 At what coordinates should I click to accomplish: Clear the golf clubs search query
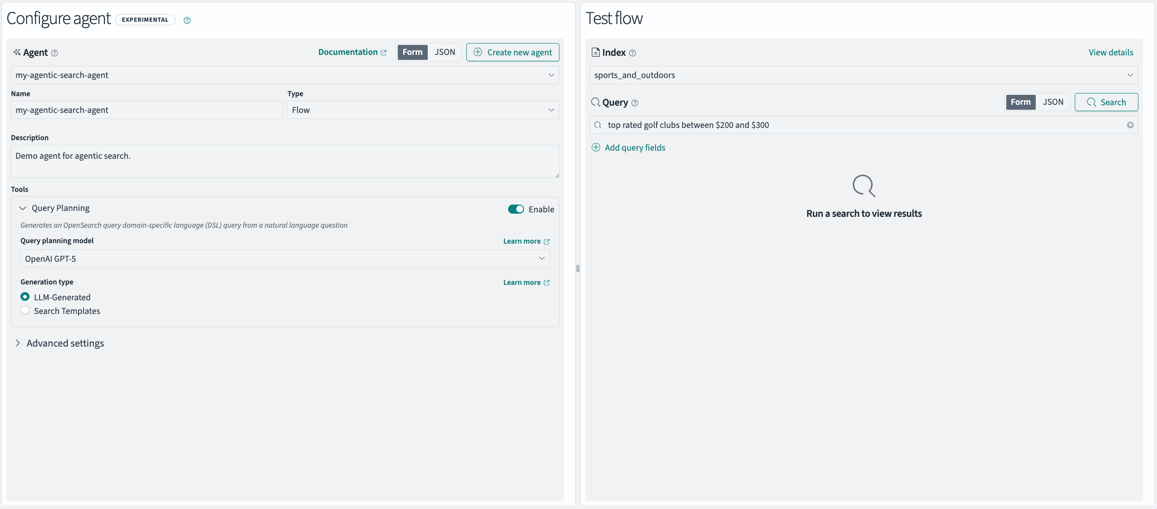[1130, 125]
